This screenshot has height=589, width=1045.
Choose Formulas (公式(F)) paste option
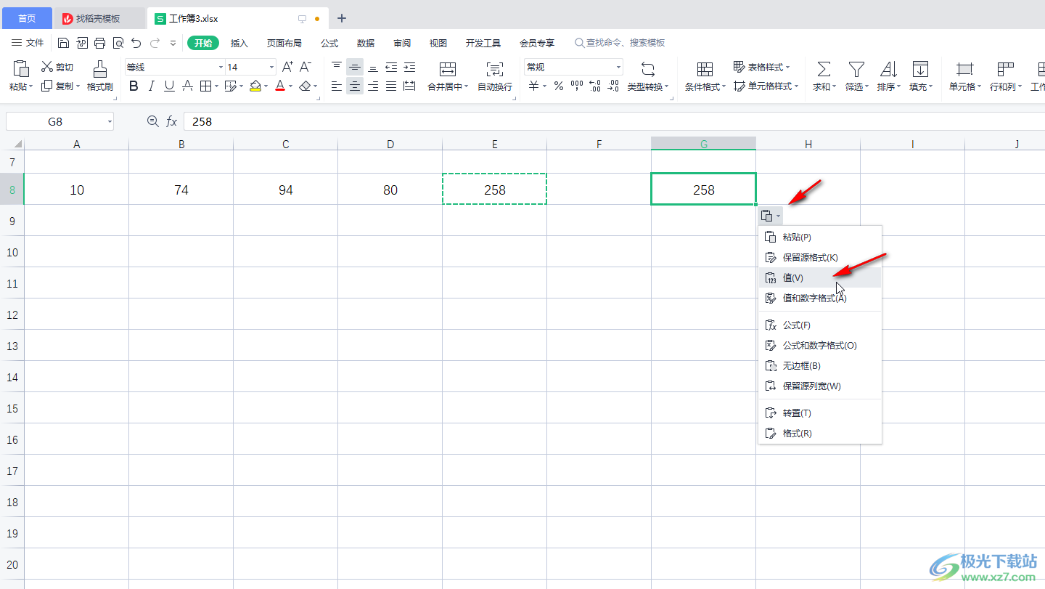coord(820,325)
